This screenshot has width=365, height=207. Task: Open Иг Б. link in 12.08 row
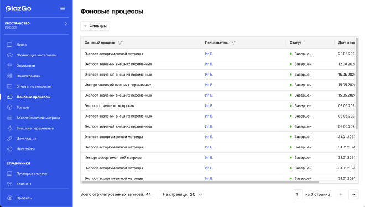[209, 64]
